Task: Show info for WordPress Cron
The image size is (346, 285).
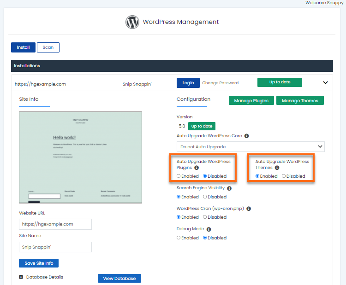Action: pos(249,209)
